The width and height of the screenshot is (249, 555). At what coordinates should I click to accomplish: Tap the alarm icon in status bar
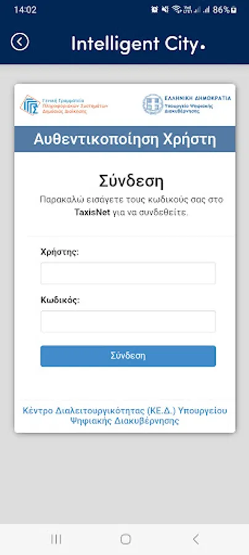pos(155,10)
